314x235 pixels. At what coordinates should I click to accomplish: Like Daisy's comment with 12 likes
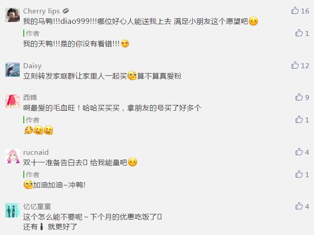pyautogui.click(x=295, y=65)
